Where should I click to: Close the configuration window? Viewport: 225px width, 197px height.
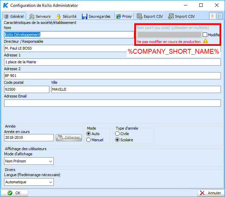coord(217,5)
